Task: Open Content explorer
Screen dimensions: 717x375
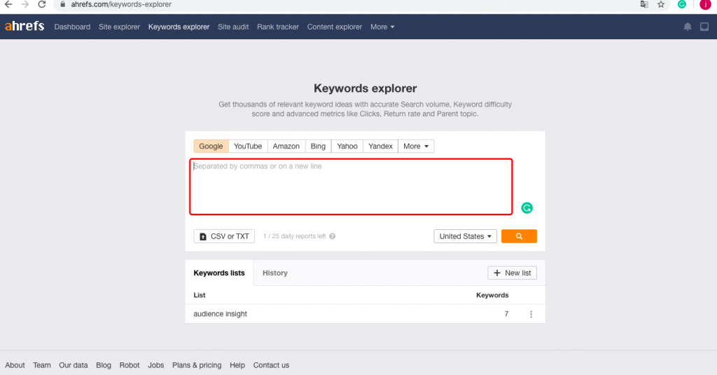Action: (335, 27)
